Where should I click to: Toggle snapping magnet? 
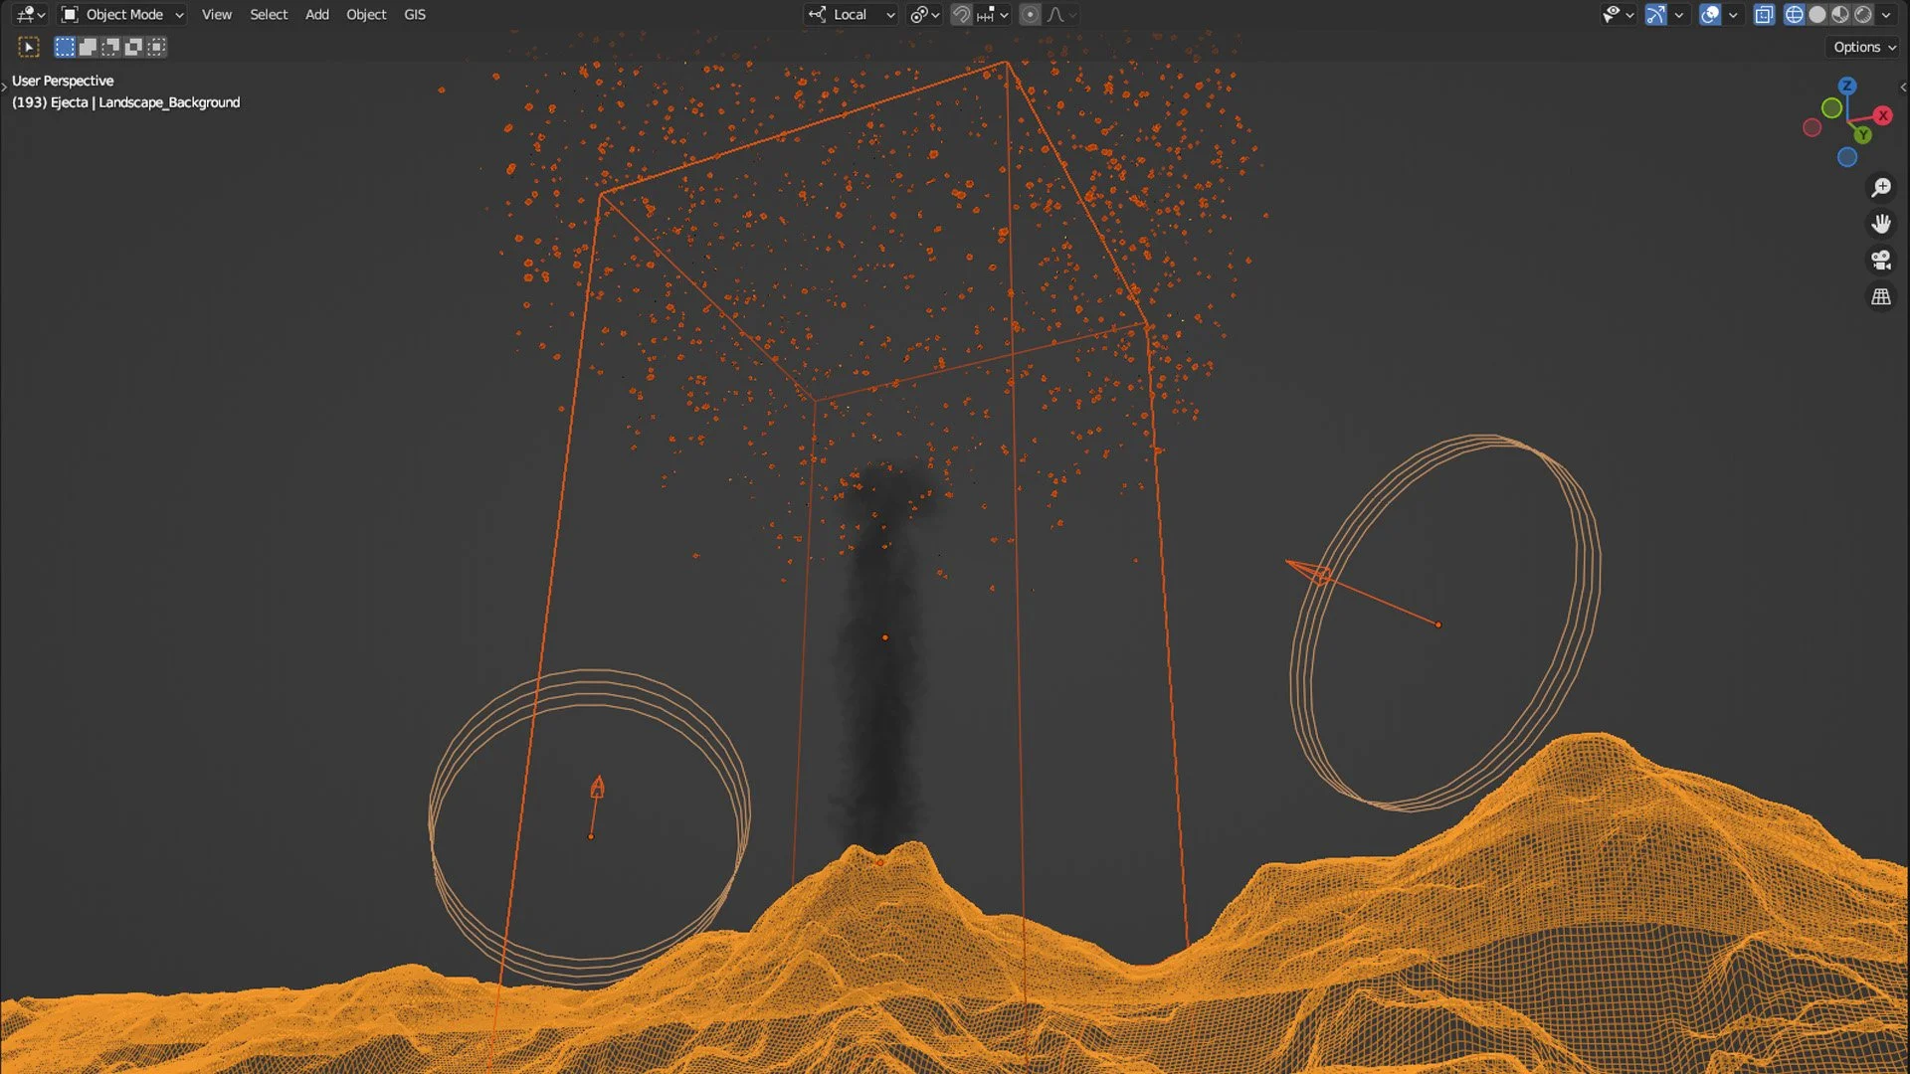(961, 15)
